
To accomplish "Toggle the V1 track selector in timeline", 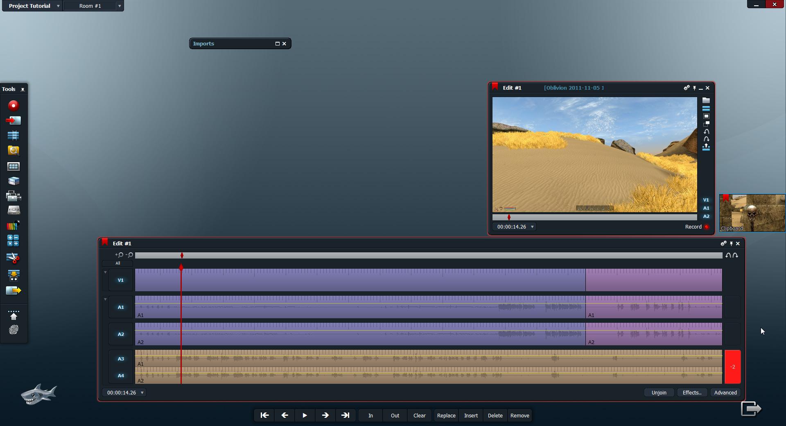I will tap(121, 280).
